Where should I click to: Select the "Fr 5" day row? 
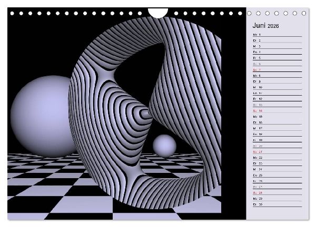[278, 58]
